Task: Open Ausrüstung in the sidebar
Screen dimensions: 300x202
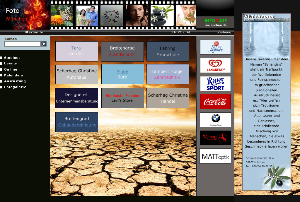Action: coord(15,81)
